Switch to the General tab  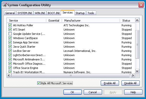pyautogui.click(x=10, y=13)
